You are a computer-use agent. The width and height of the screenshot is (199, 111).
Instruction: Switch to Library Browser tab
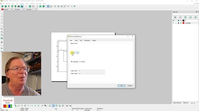tap(177, 103)
